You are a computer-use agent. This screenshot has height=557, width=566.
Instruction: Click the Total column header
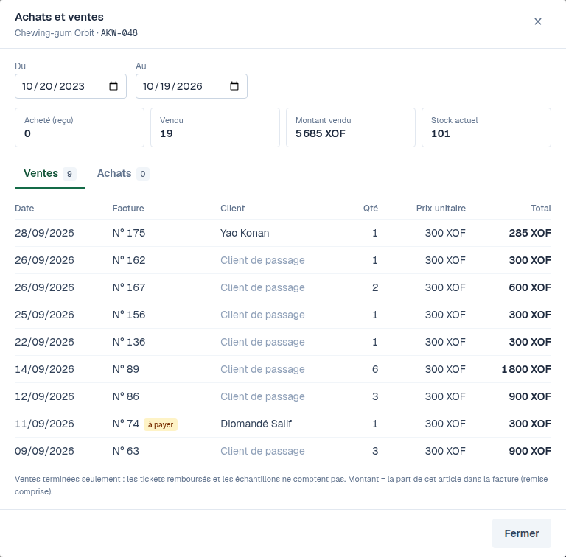[x=541, y=209]
